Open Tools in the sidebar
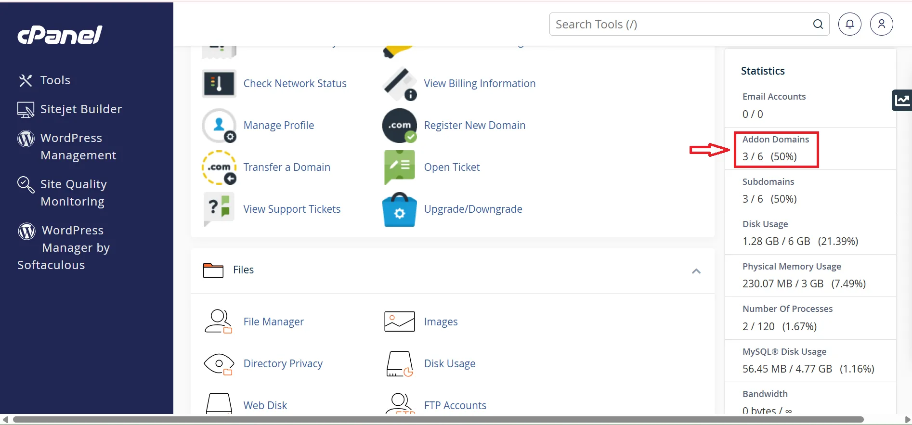This screenshot has width=912, height=425. tap(55, 80)
